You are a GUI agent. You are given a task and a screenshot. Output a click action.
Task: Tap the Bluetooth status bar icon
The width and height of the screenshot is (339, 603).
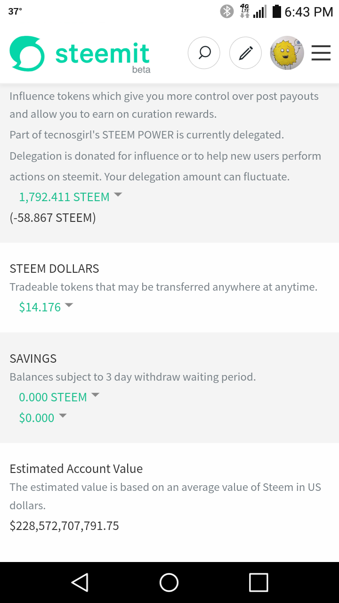tap(227, 11)
